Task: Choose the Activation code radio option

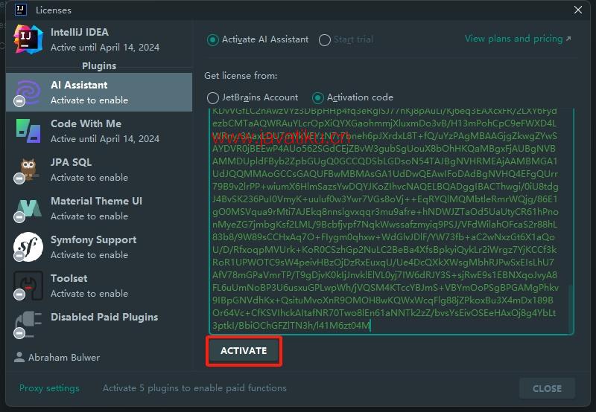Action: tap(318, 98)
